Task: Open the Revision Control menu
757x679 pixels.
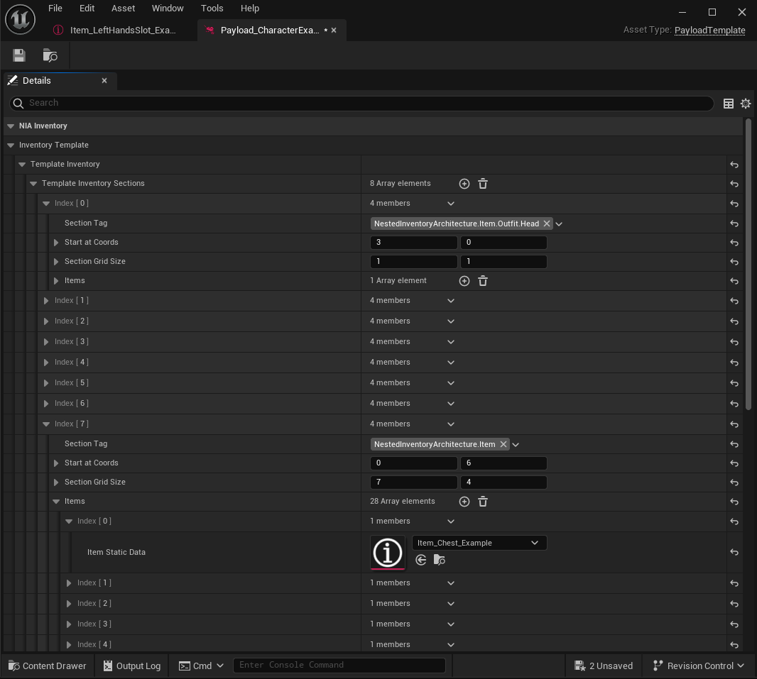Action: coord(699,666)
